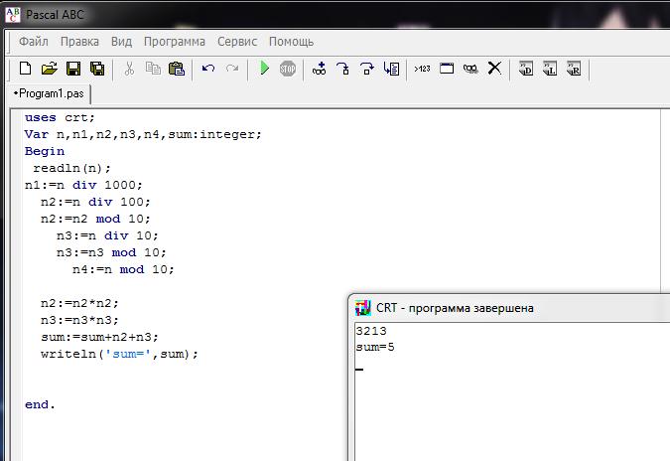Save the program with floppy disk icon
The width and height of the screenshot is (670, 461).
tap(72, 69)
